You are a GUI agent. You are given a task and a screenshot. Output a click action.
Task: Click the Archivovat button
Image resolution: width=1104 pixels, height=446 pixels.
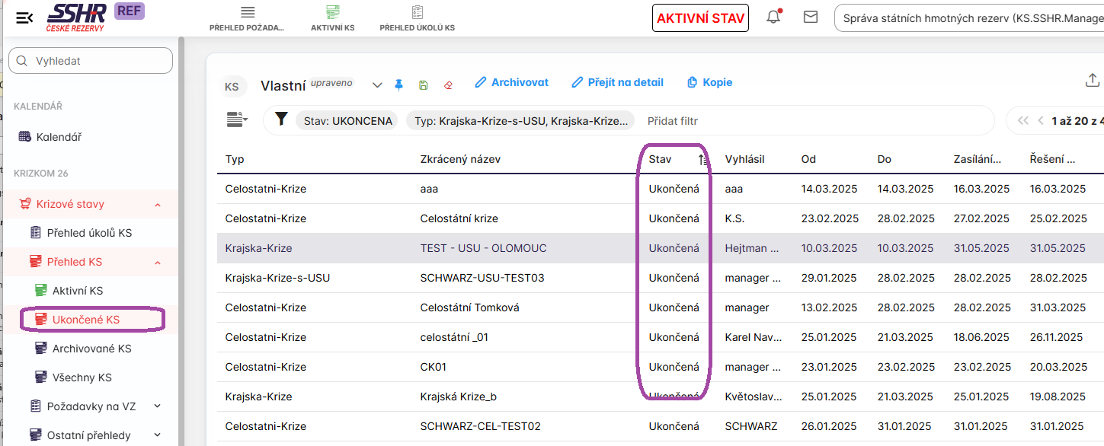pyautogui.click(x=511, y=82)
